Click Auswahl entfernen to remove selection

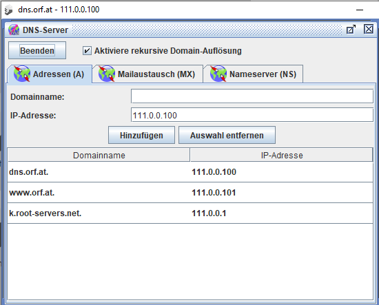pos(227,135)
